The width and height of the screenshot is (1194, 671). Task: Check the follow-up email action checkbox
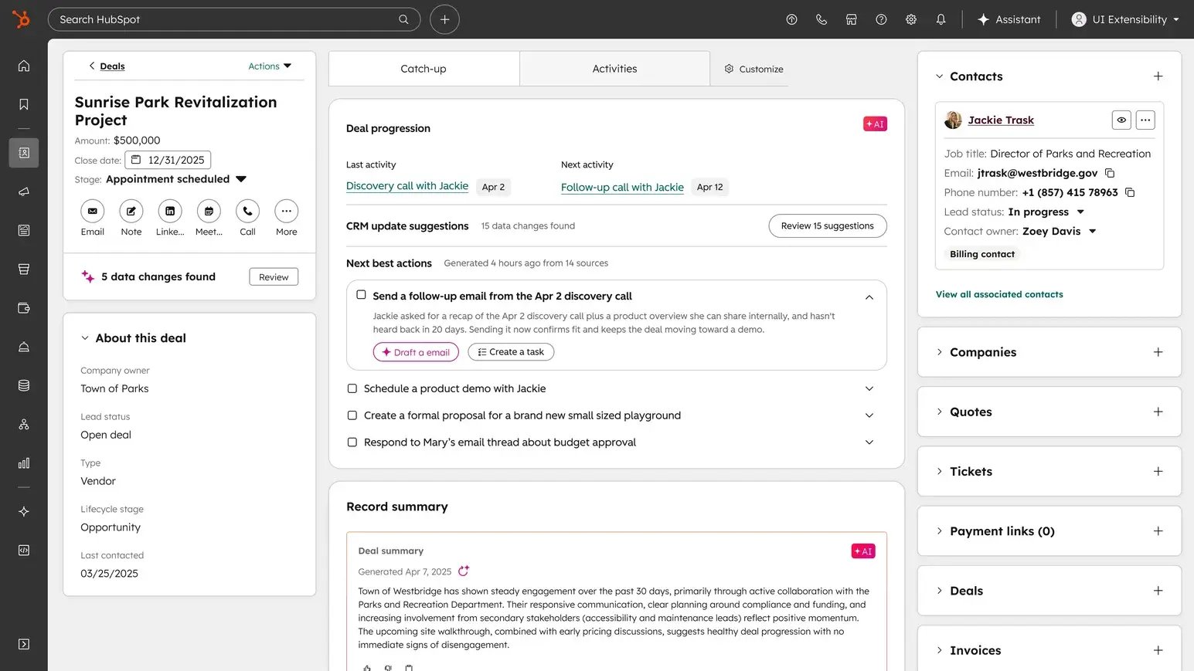[361, 295]
